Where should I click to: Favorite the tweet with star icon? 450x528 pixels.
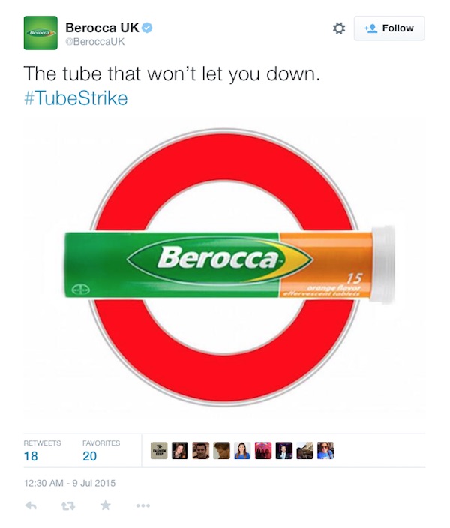pyautogui.click(x=106, y=505)
